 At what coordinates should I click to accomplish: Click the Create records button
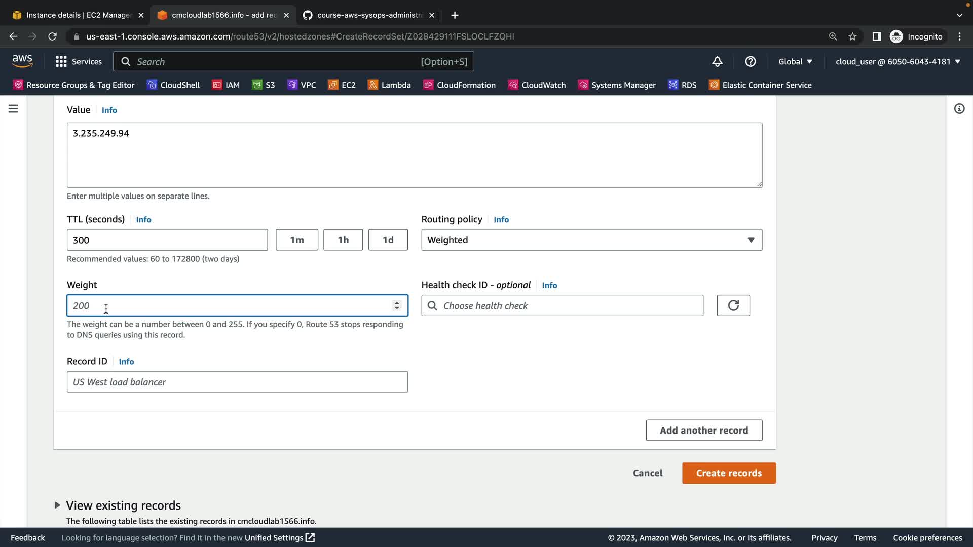[728, 473]
